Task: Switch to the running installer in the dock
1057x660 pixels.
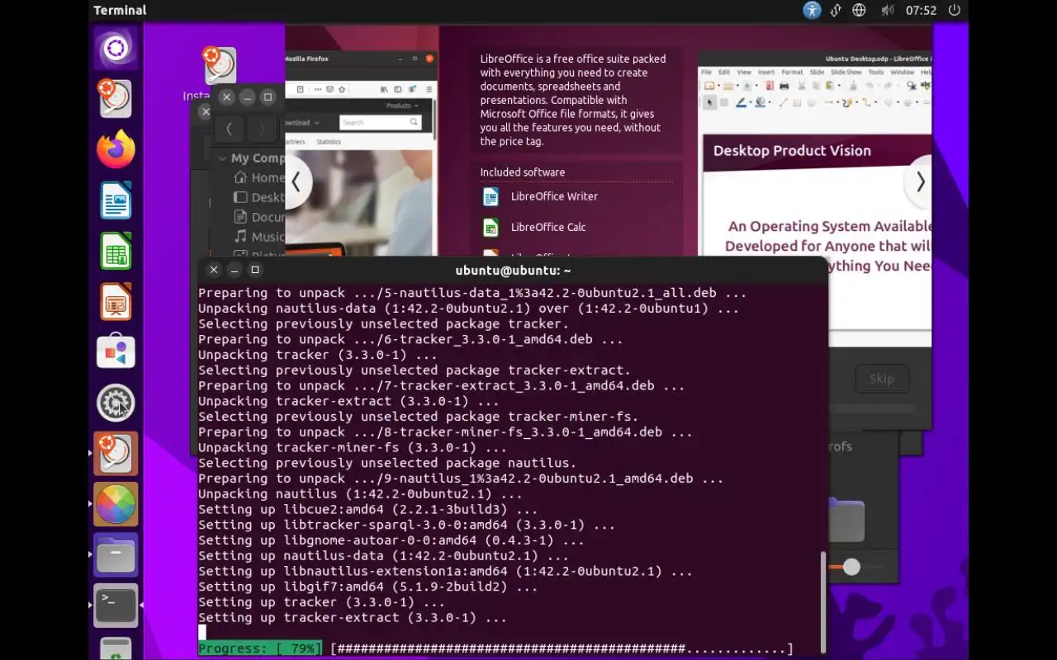Action: click(116, 454)
